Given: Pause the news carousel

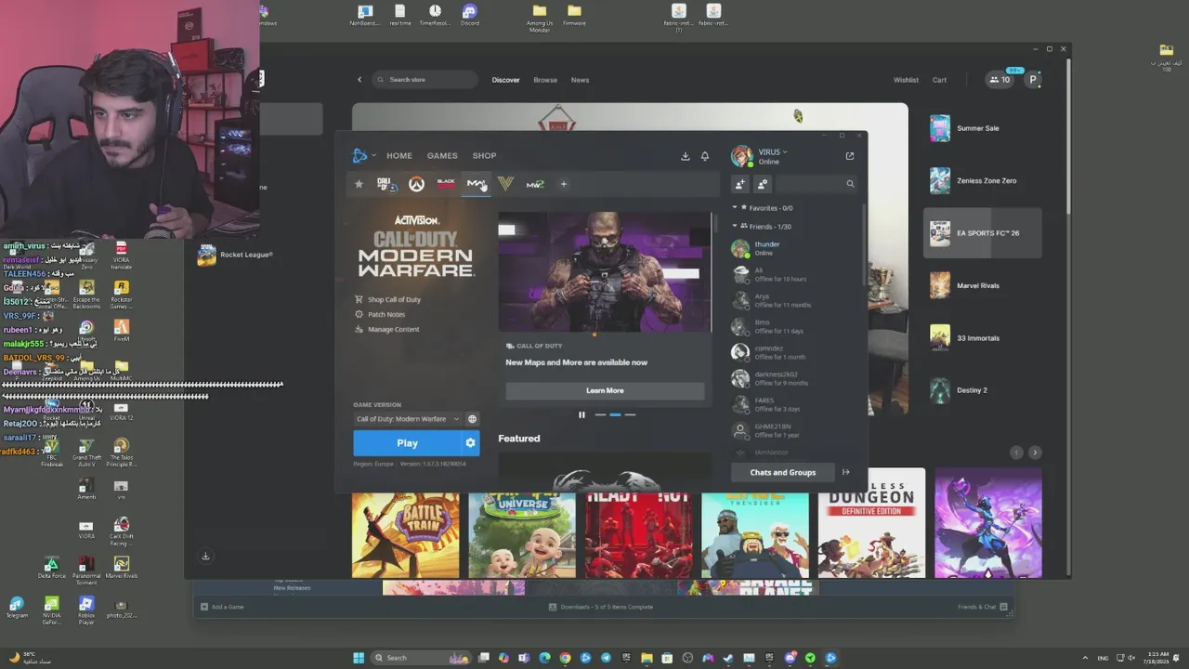Looking at the screenshot, I should point(581,414).
